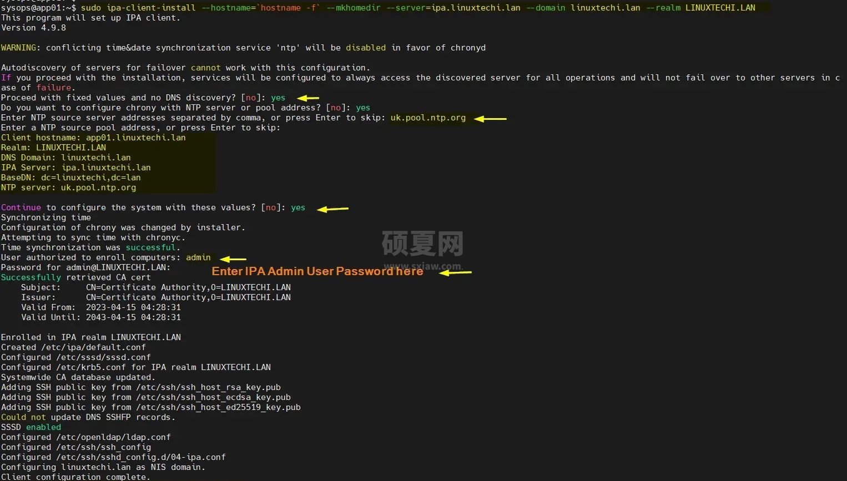Select 'NTP server: uk.pool.ntp.org' summary line
847x481 pixels.
pos(68,188)
